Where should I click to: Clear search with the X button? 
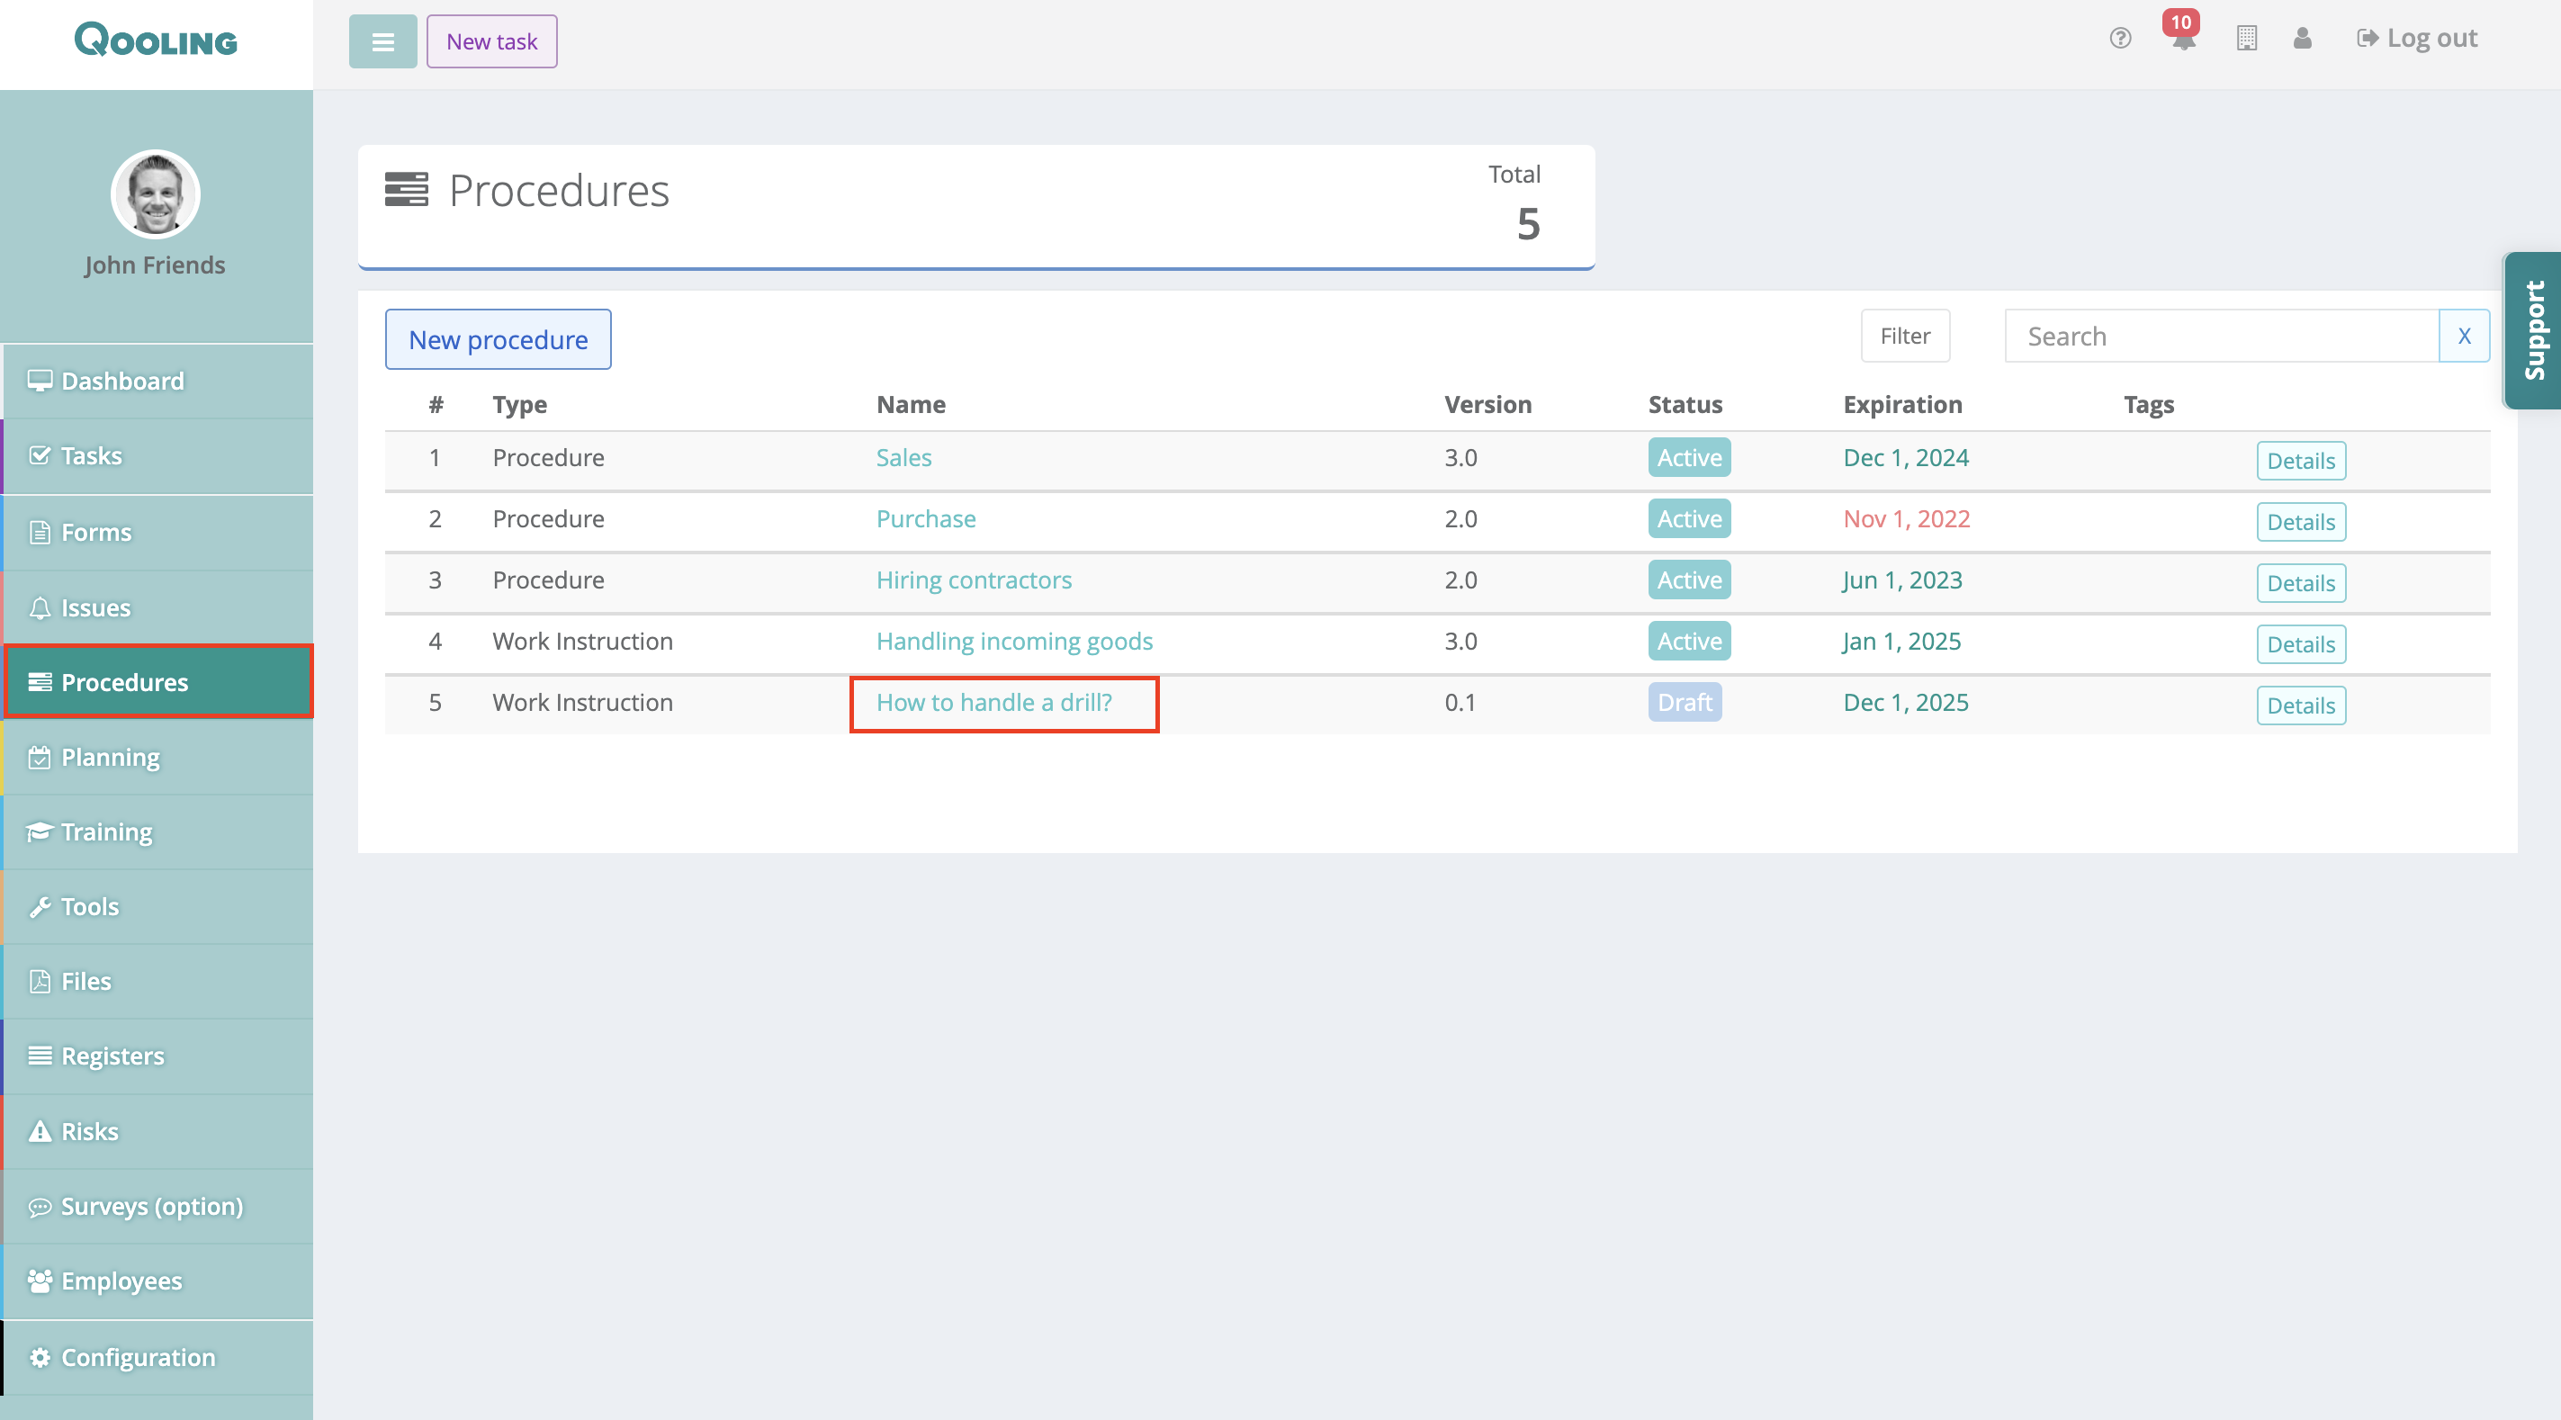[x=2464, y=337]
